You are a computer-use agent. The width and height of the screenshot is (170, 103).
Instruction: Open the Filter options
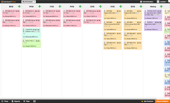(27, 101)
